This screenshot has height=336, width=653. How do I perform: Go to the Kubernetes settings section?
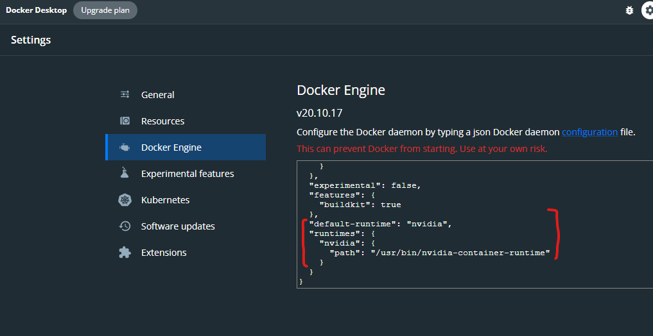pos(166,200)
